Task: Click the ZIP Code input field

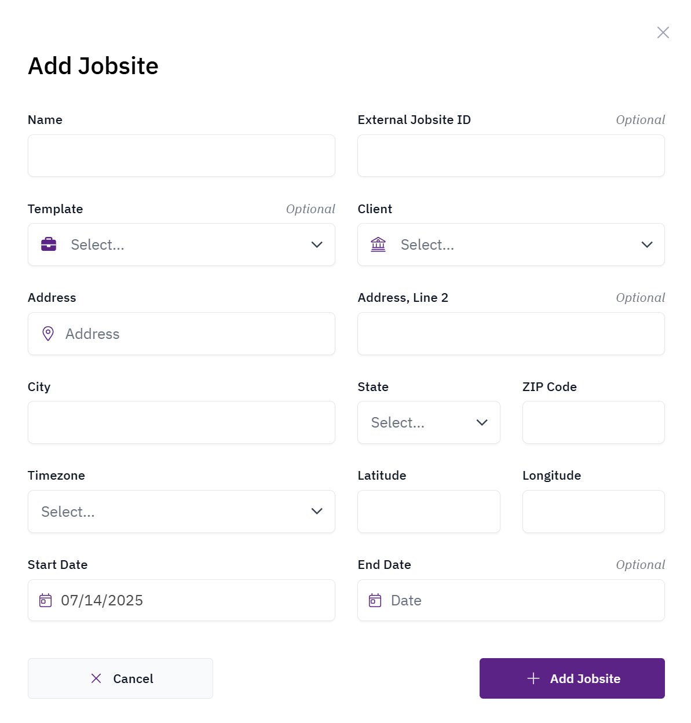Action: point(593,422)
